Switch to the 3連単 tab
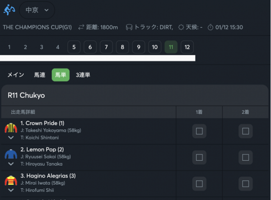 (x=83, y=75)
